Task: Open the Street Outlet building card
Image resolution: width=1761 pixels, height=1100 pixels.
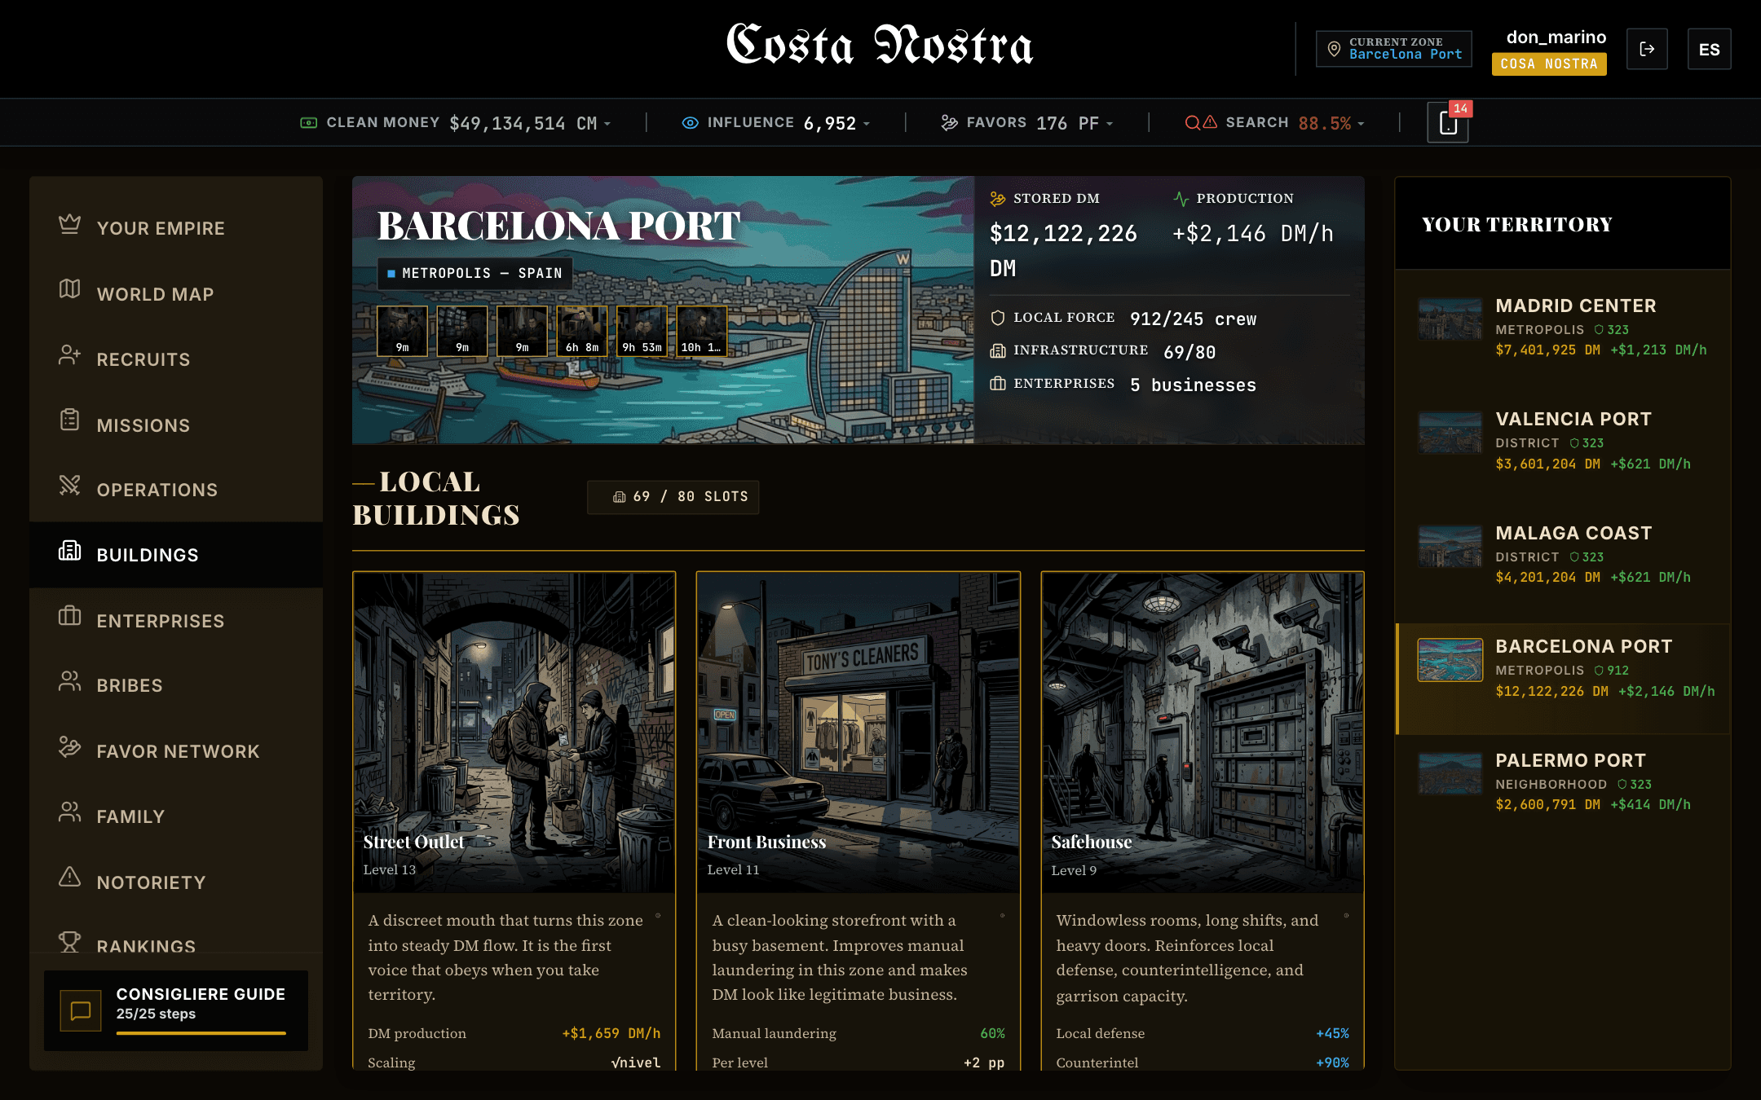Action: [x=514, y=820]
